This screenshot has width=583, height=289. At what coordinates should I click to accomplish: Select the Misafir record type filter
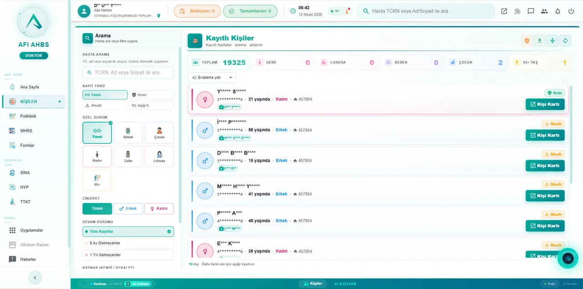pyautogui.click(x=105, y=105)
